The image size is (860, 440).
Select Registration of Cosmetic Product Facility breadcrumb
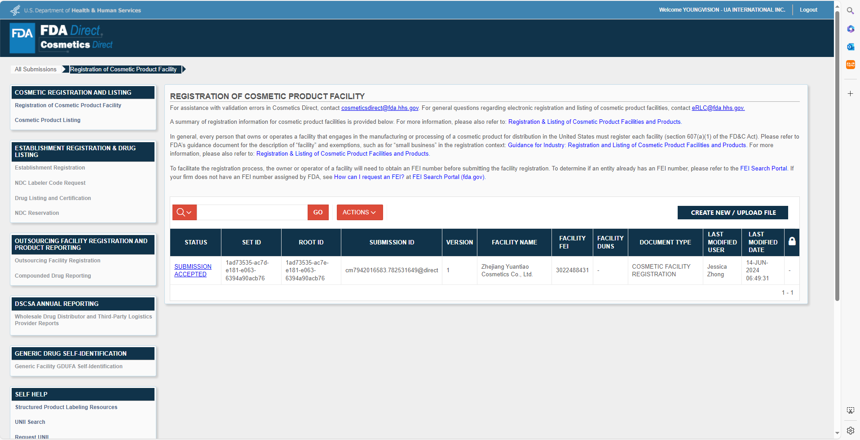tap(123, 70)
